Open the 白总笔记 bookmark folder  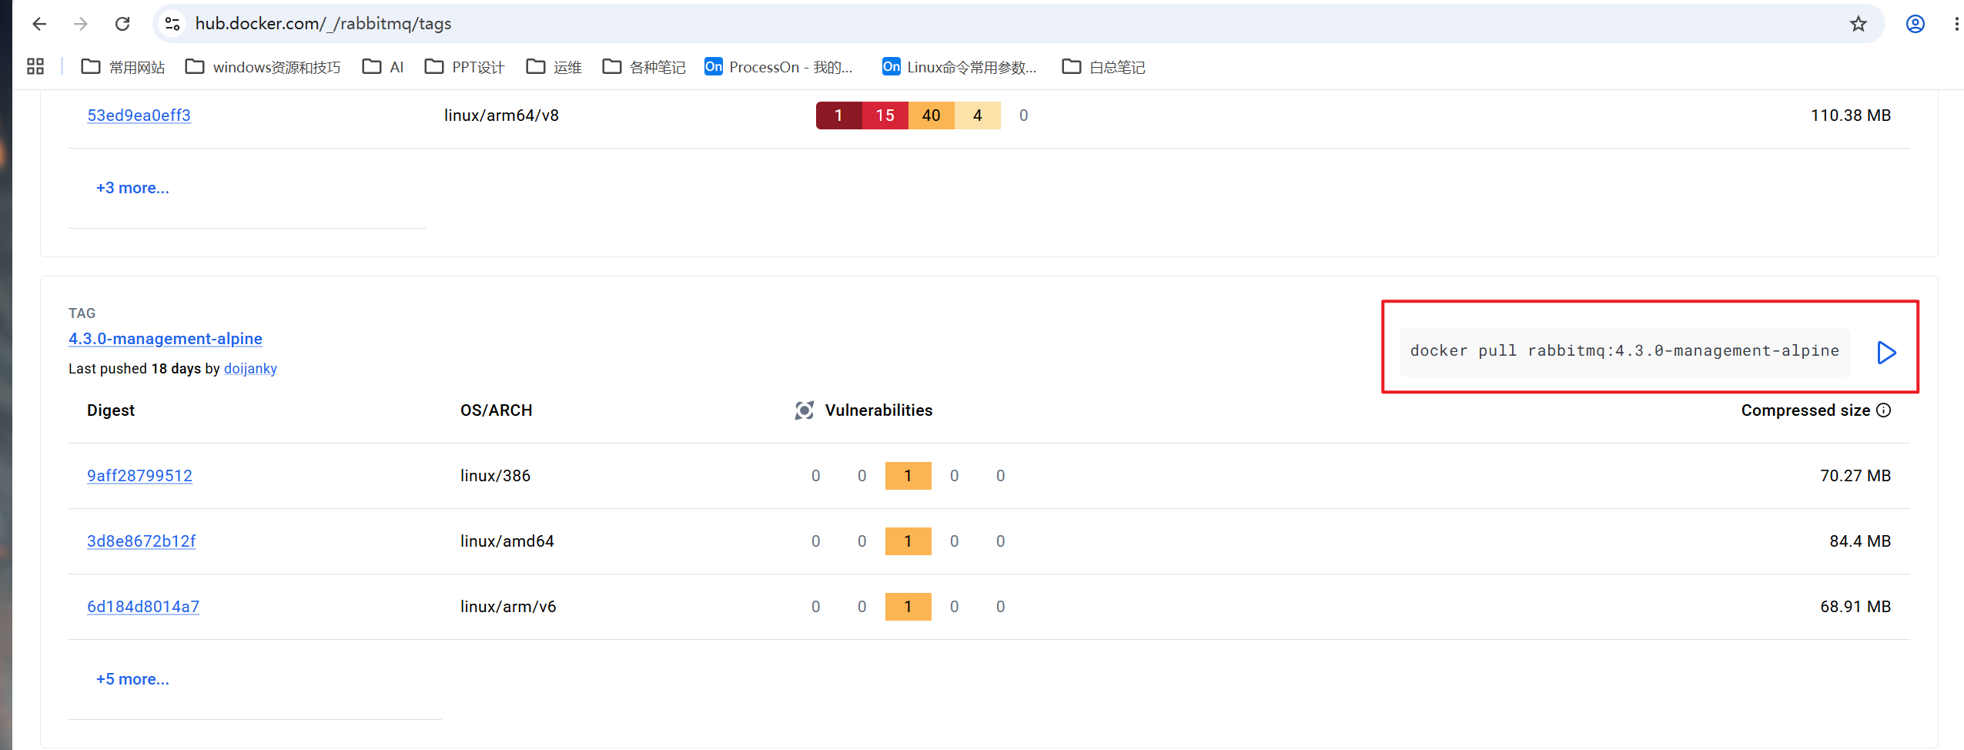click(x=1103, y=67)
